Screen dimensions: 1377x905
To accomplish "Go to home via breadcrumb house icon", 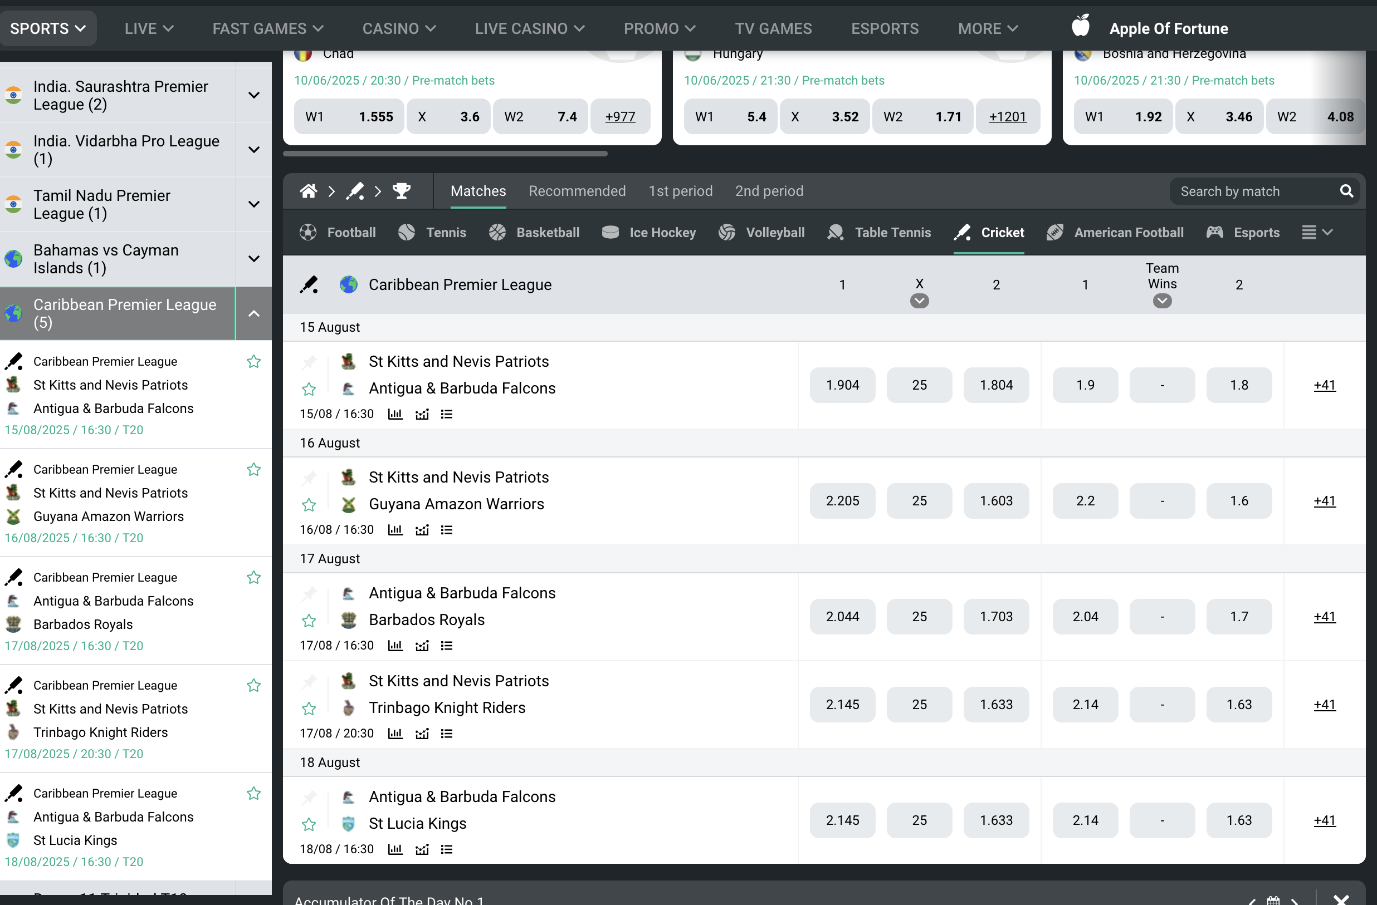I will point(309,191).
